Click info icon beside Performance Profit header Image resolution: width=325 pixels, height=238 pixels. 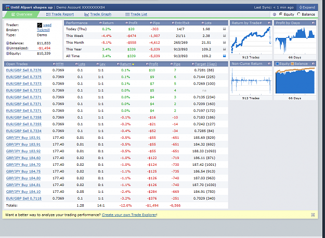tap(127, 23)
